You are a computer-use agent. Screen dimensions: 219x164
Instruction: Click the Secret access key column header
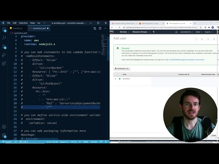pyautogui.click(x=208, y=74)
